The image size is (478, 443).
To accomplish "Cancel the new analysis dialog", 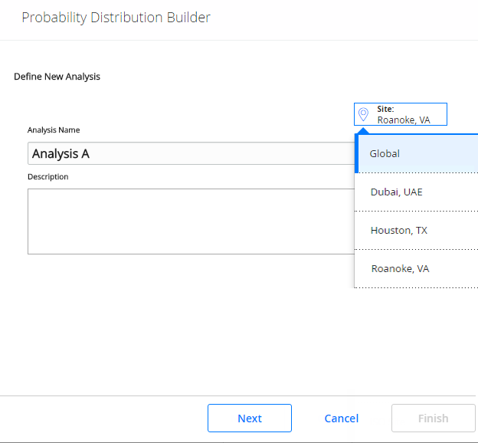I will click(x=341, y=418).
